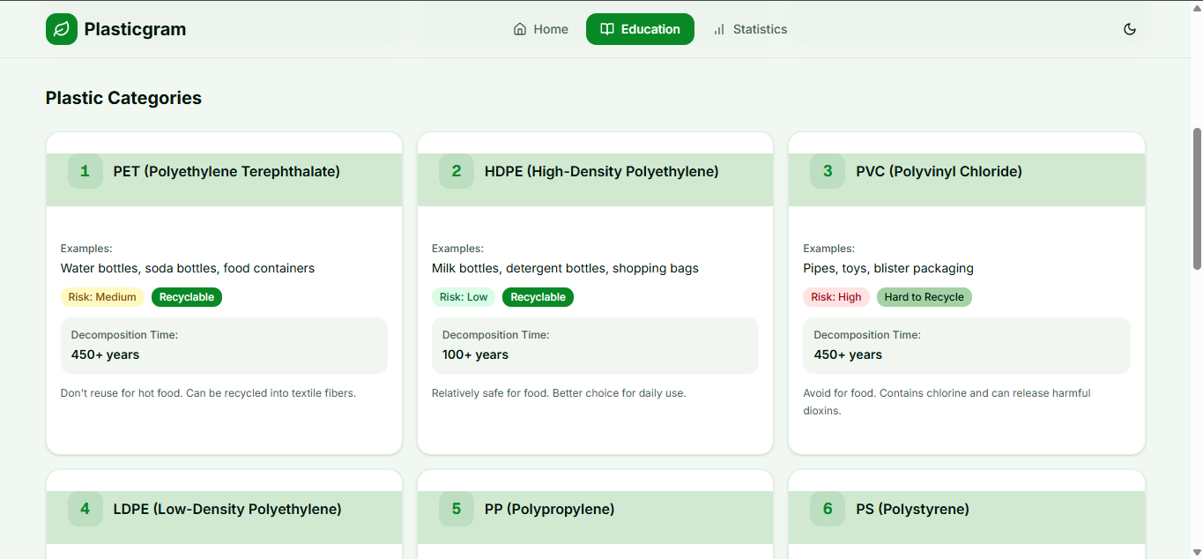Click the Hard to Recycle badge
1203x559 pixels.
(x=925, y=297)
